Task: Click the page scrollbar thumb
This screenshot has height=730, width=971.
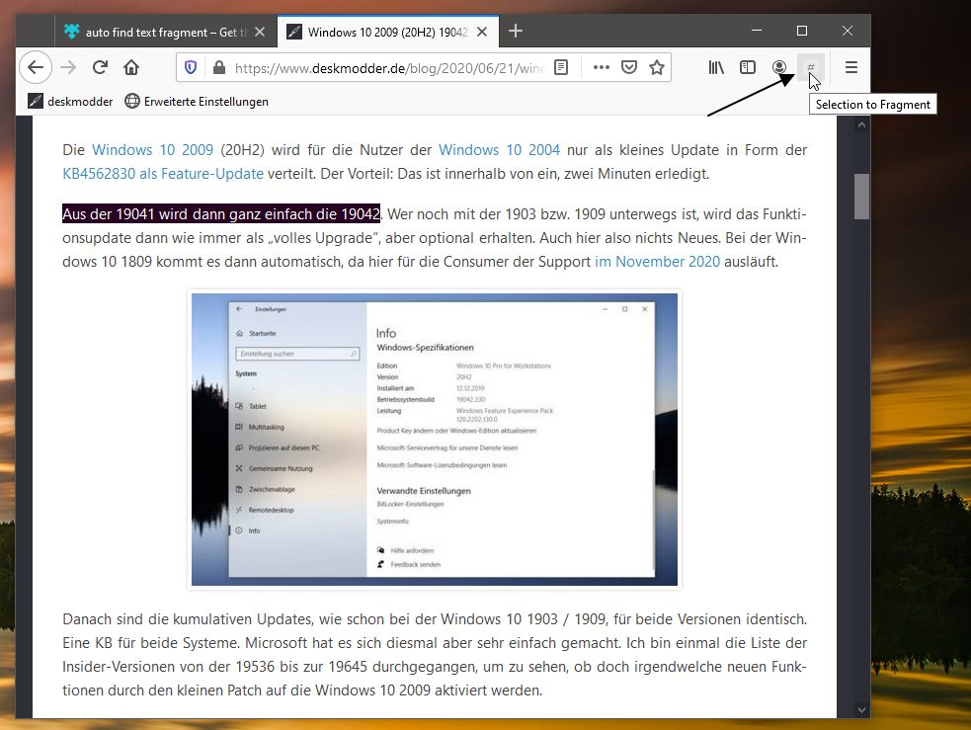Action: 861,197
